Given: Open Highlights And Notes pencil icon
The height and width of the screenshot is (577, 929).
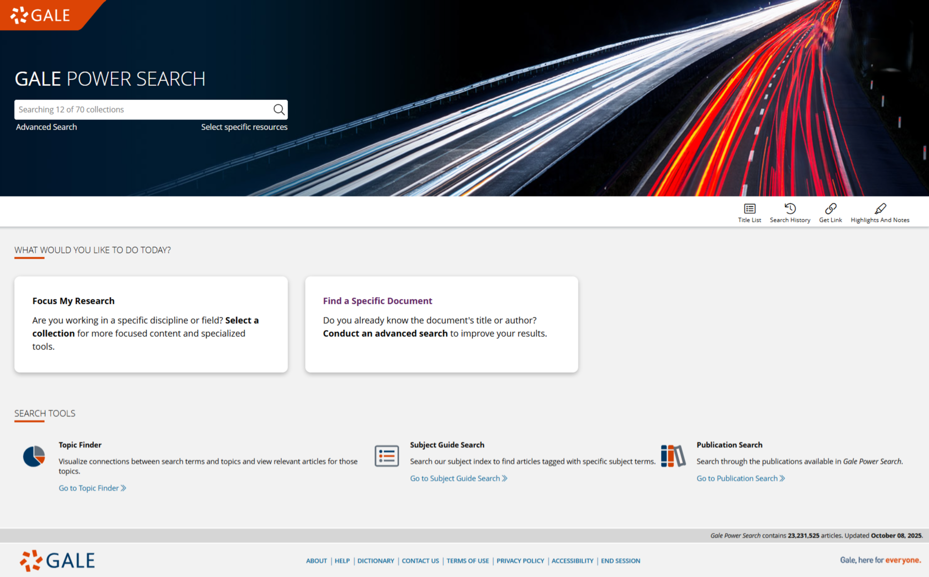Looking at the screenshot, I should click(x=879, y=209).
